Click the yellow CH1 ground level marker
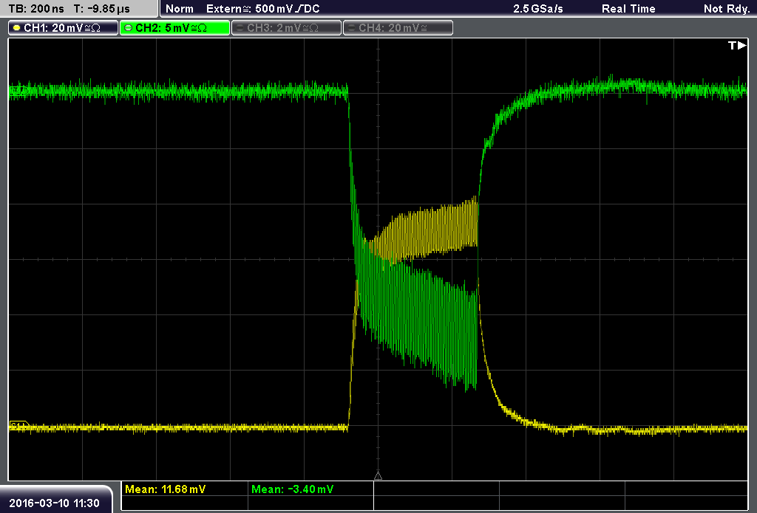The image size is (757, 513). pos(19,426)
